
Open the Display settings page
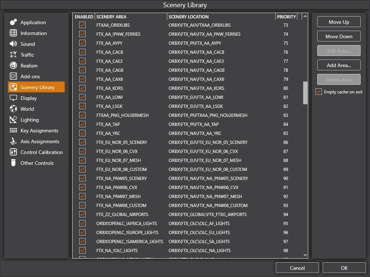(x=29, y=98)
